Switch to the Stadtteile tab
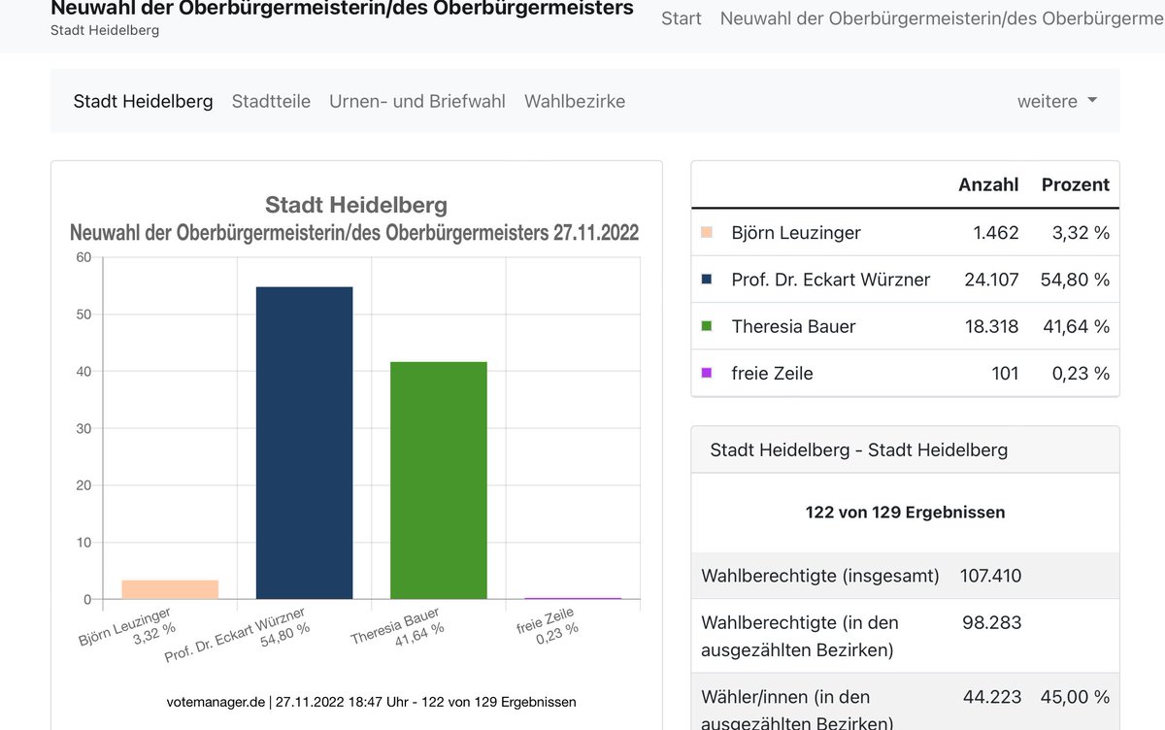The image size is (1165, 730). (x=271, y=101)
